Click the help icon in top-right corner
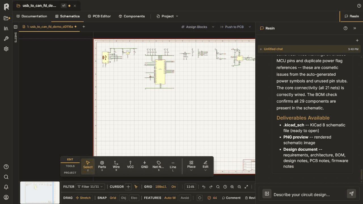The height and width of the screenshot is (204, 363). [359, 6]
